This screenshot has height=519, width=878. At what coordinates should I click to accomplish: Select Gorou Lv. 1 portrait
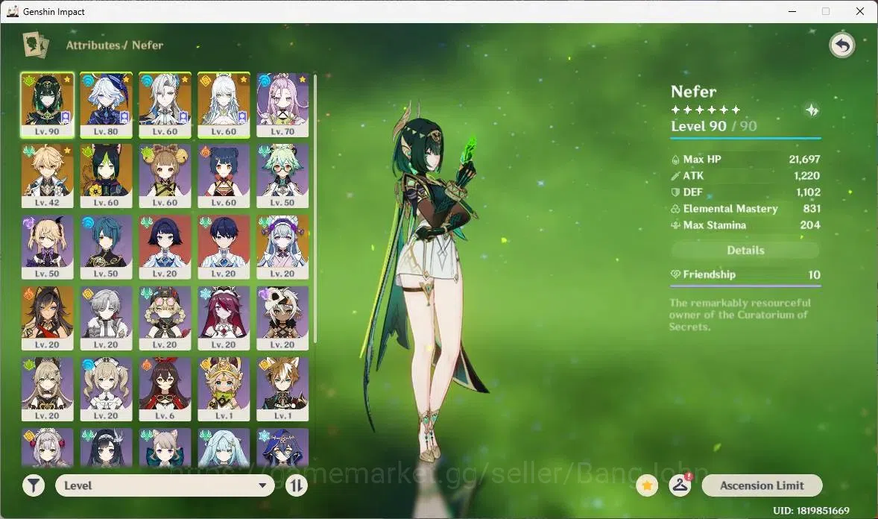(282, 389)
